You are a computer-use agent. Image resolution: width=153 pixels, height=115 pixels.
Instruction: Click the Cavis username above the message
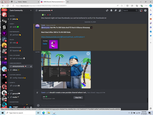click(x=43, y=25)
